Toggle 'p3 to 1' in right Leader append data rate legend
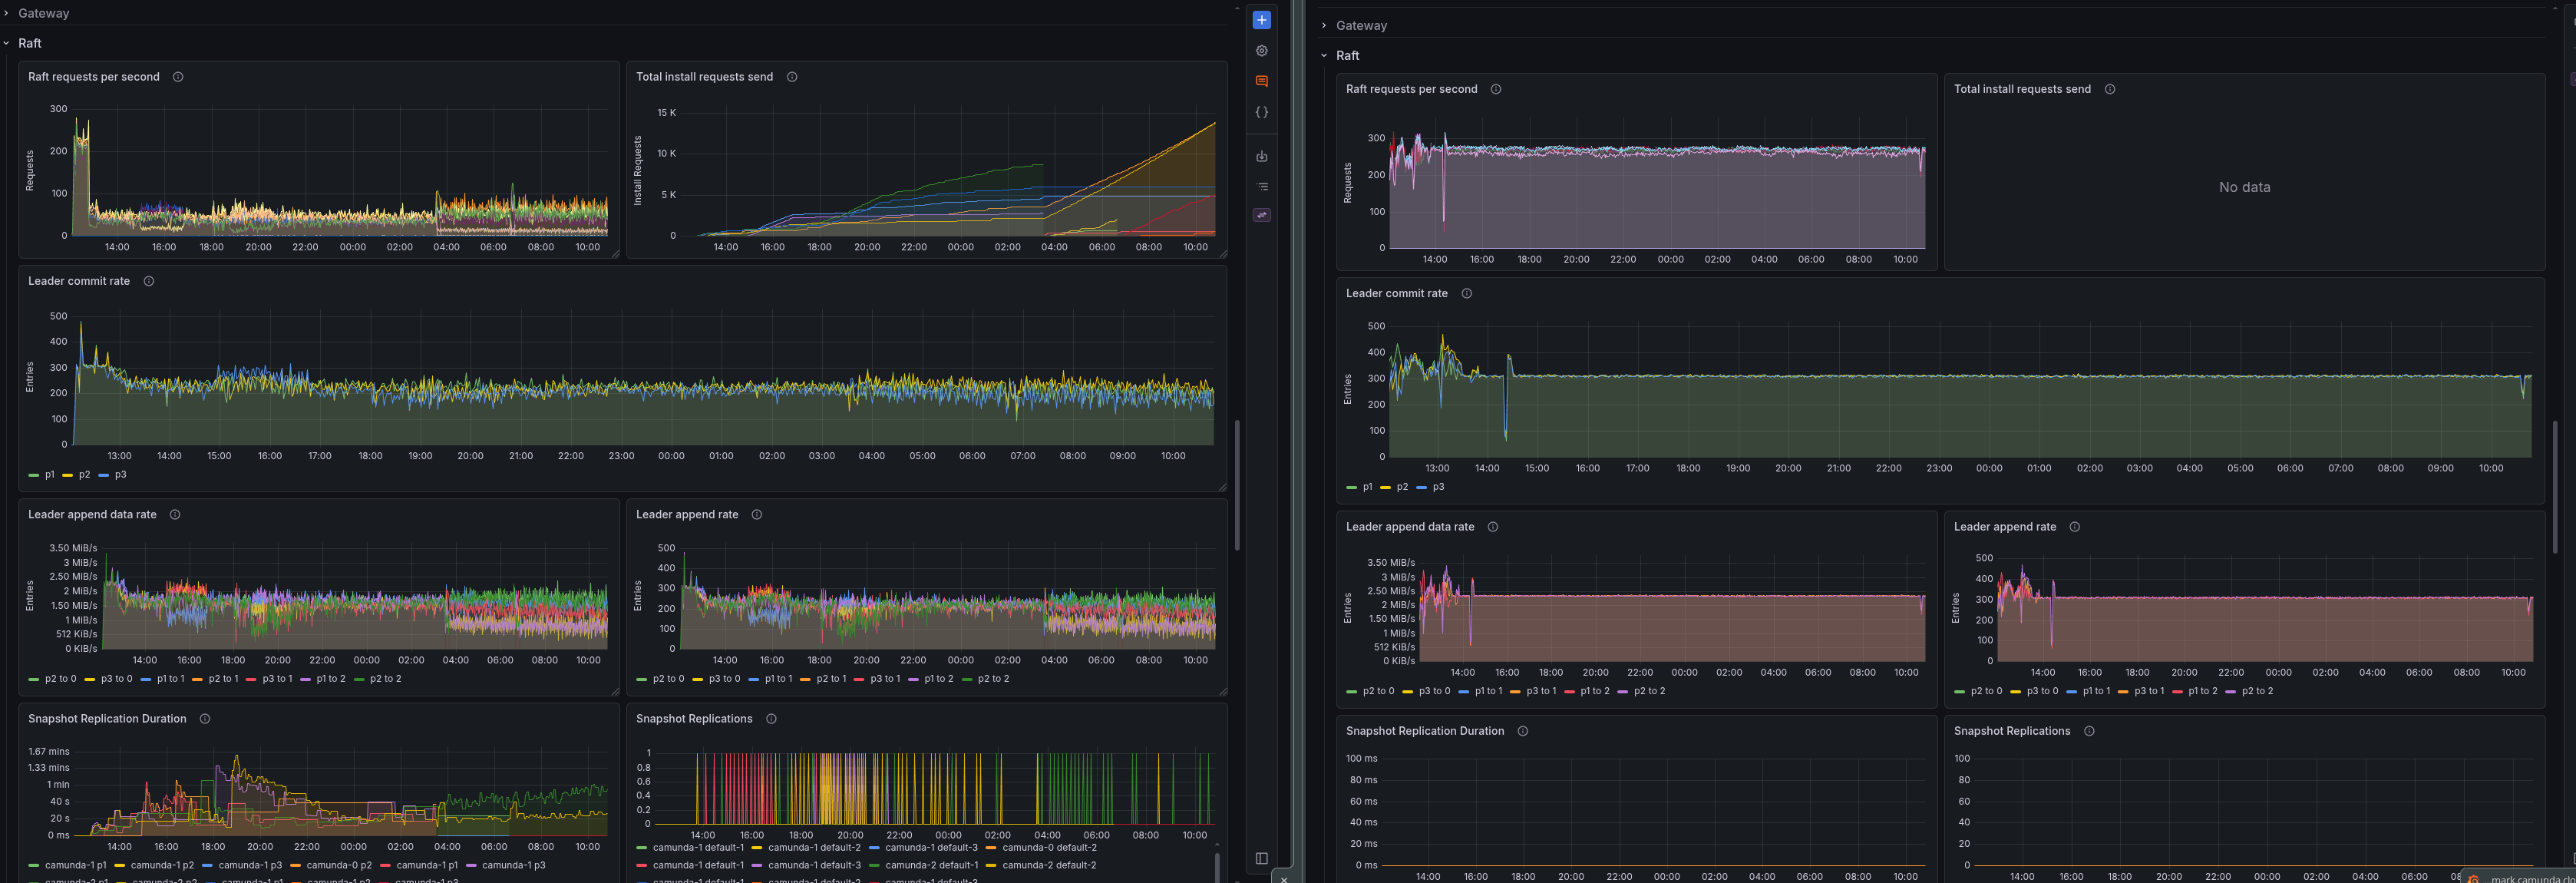The width and height of the screenshot is (2576, 883). pos(1541,691)
